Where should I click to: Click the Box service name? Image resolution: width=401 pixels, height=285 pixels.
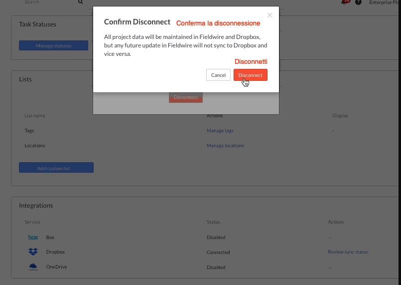coord(50,237)
